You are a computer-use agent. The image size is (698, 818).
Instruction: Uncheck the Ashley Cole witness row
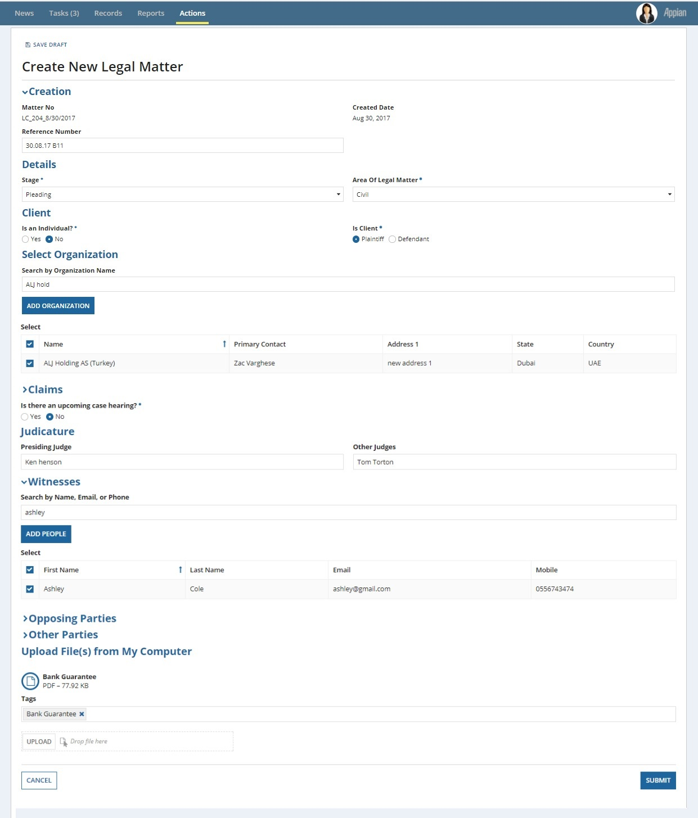click(30, 589)
